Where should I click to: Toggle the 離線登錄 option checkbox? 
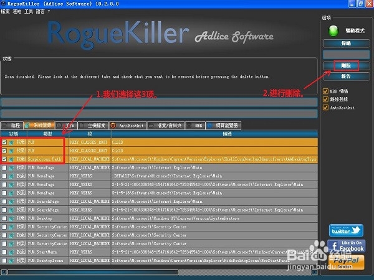tap(325, 100)
